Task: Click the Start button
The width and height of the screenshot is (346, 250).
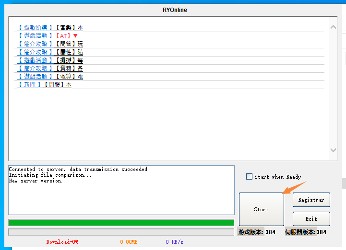Action: pos(261,209)
